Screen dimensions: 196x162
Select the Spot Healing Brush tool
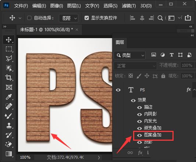point(9,106)
